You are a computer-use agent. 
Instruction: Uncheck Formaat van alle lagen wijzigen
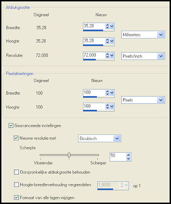(16, 198)
